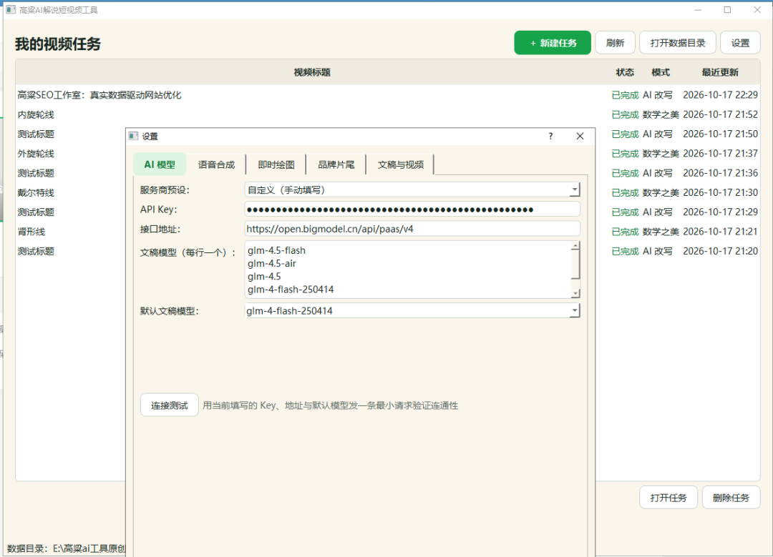The image size is (773, 557).
Task: Click the 设置 button in main window
Action: point(741,44)
